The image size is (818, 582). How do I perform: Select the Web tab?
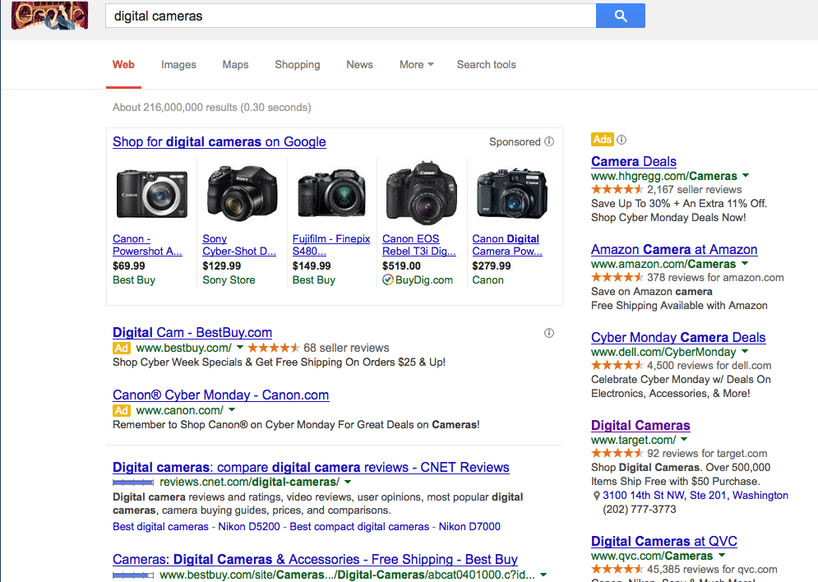pos(123,65)
